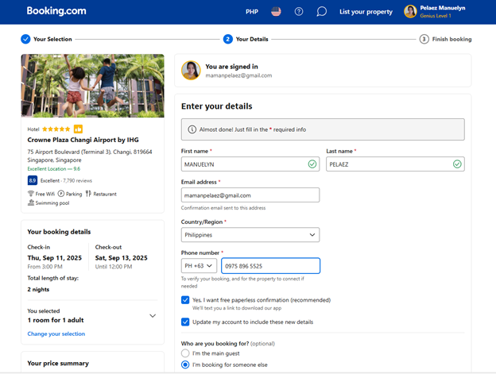Open the Country/Region dropdown
This screenshot has height=374, width=496.
[250, 235]
